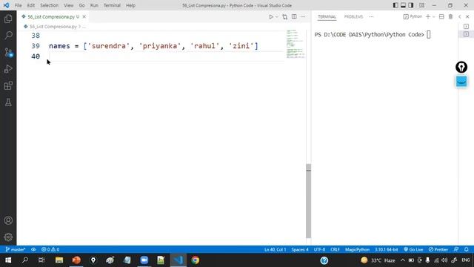Open the Run and Debug view

click(8, 69)
